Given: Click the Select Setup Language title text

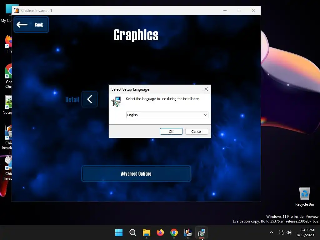Looking at the screenshot, I should click(130, 89).
